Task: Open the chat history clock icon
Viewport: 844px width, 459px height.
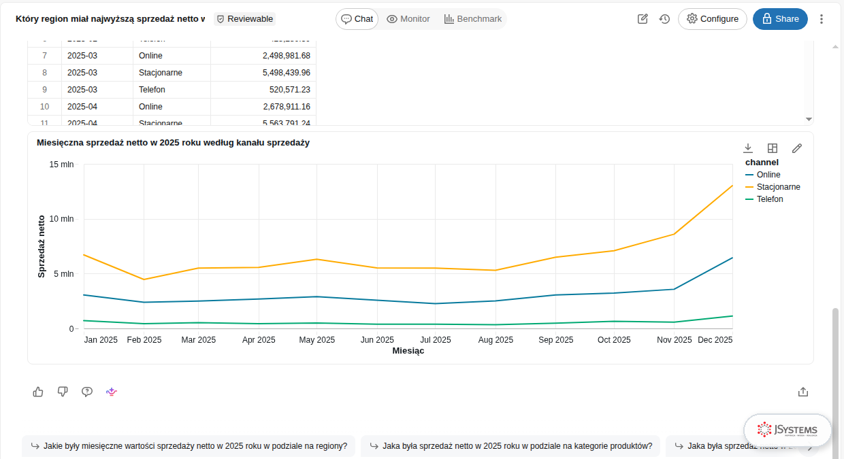Action: (665, 19)
